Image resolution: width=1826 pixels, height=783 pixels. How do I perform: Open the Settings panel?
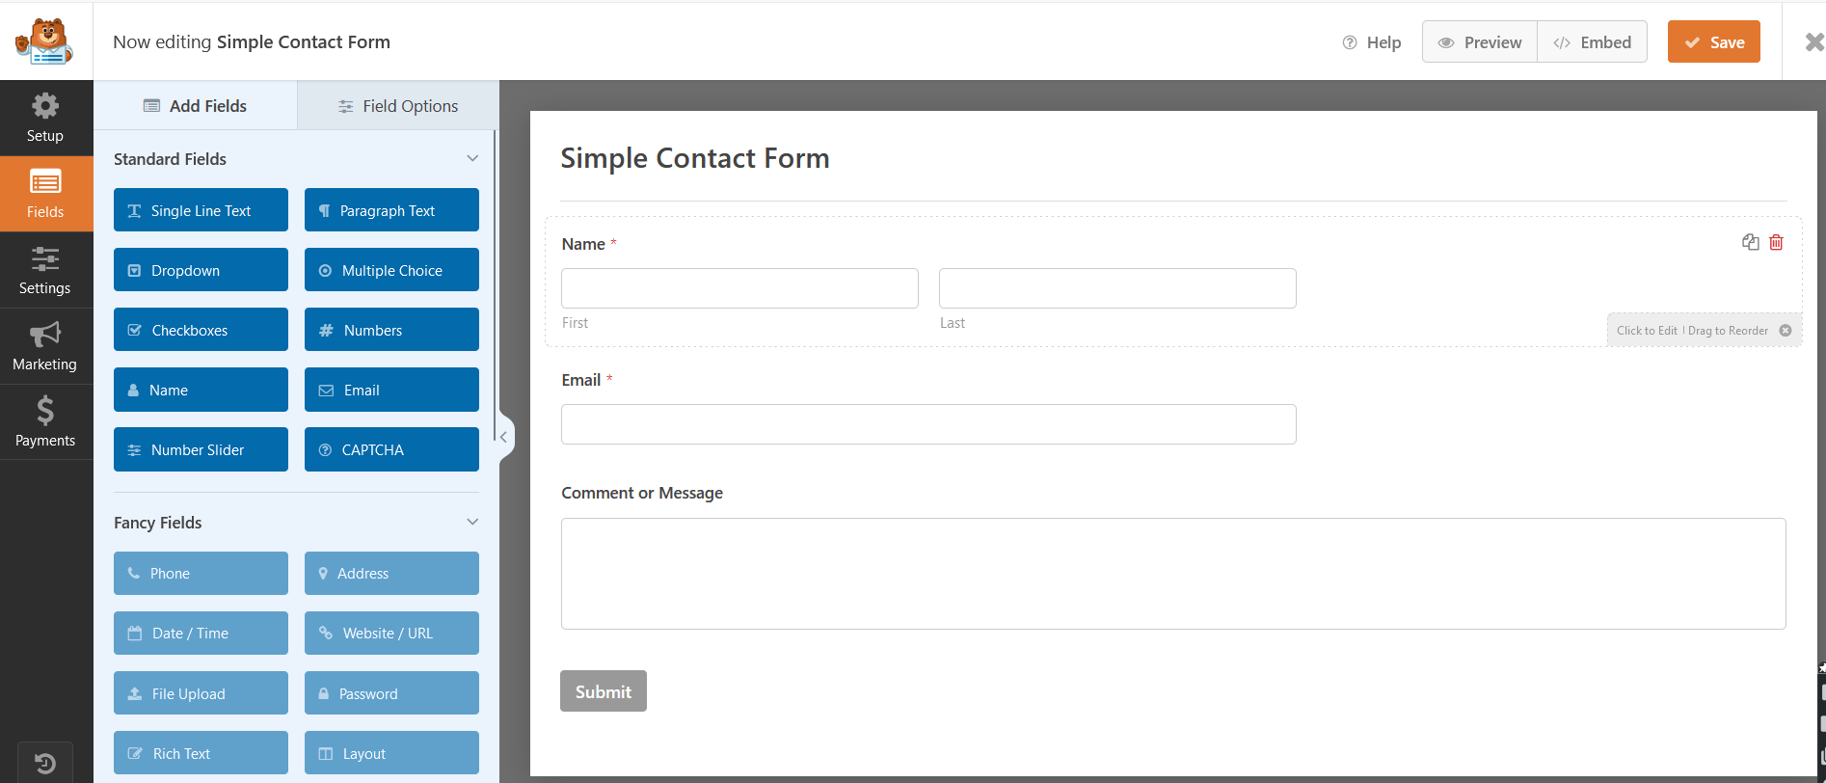coord(45,269)
